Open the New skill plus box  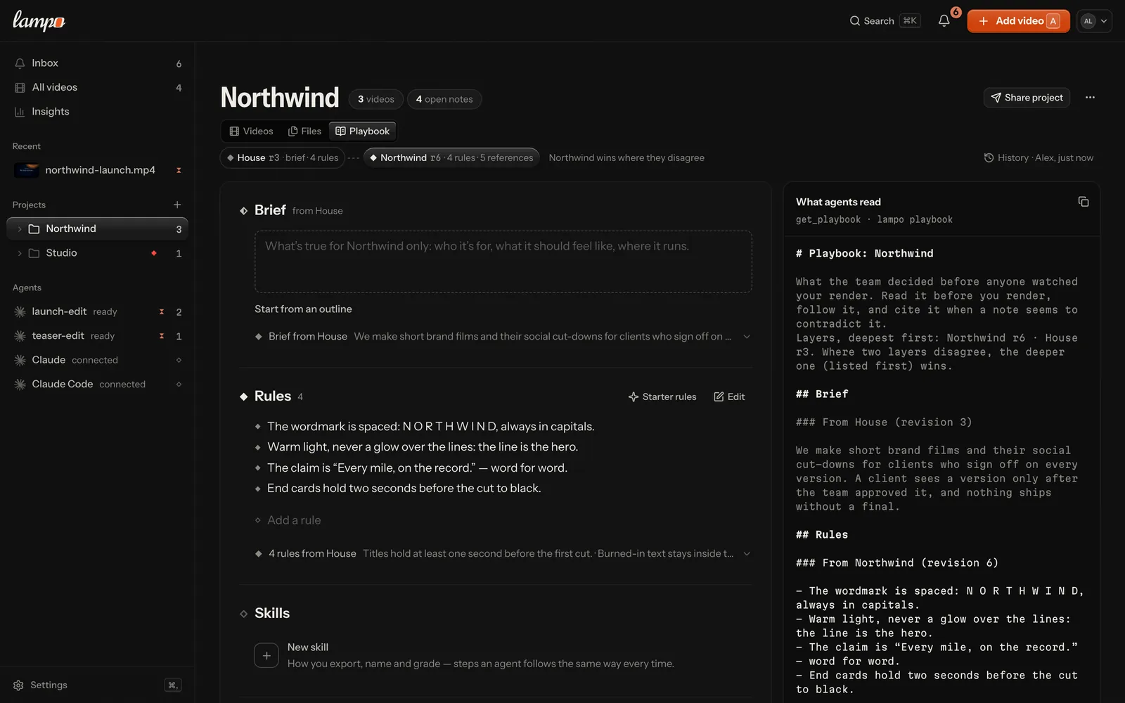[266, 655]
